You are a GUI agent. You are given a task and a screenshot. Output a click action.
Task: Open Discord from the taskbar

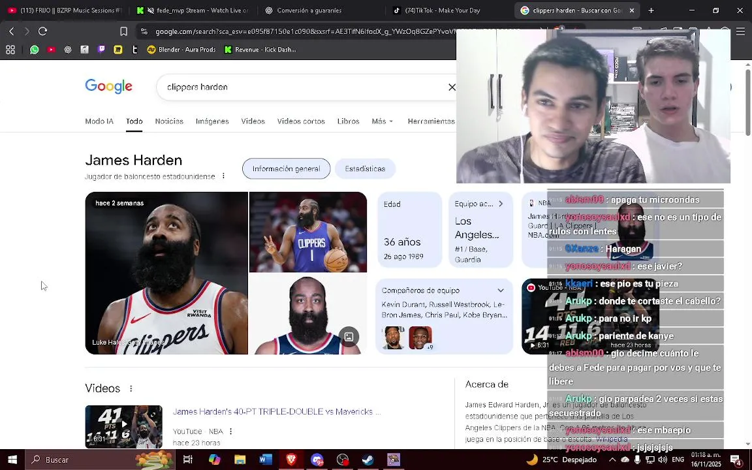coord(317,460)
